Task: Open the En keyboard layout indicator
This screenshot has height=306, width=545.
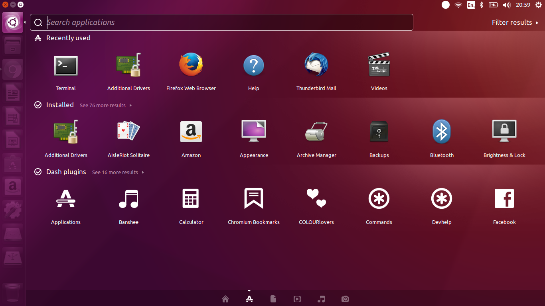Action: pos(471,5)
